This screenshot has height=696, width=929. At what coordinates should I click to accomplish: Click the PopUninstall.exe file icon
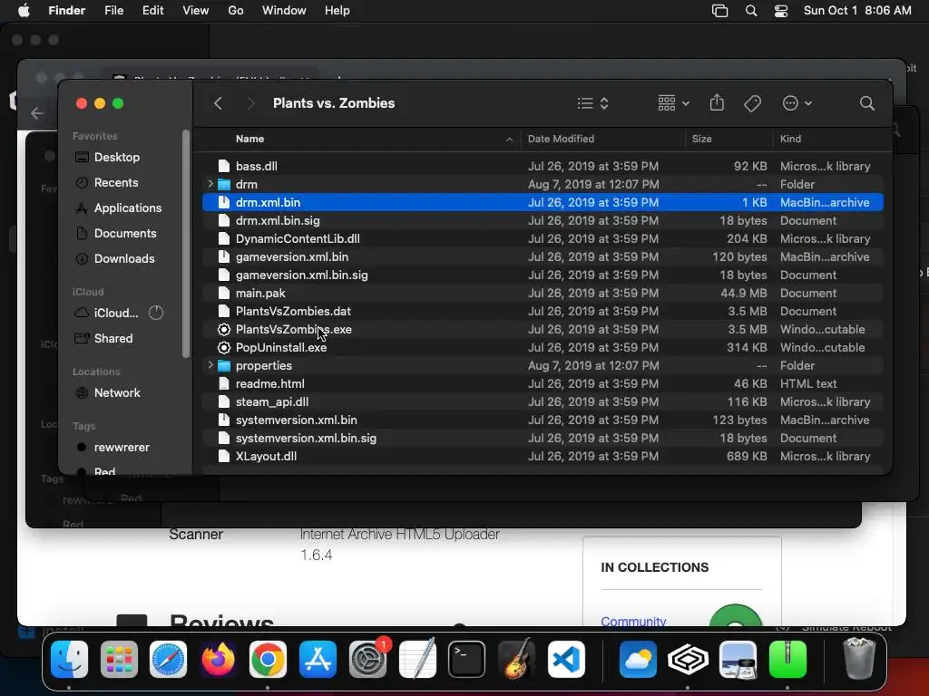(x=224, y=347)
